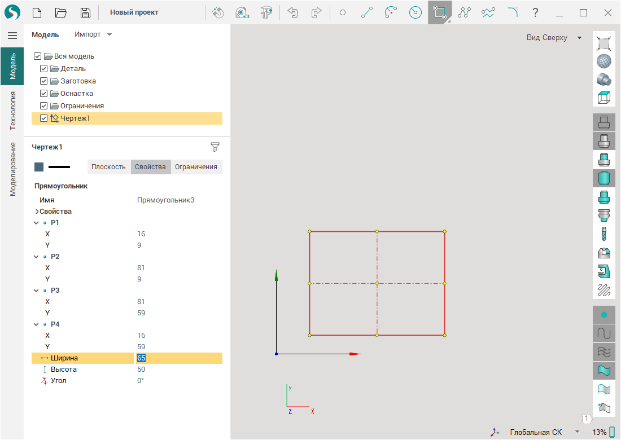Open the Ограничения tab
The height and width of the screenshot is (440, 621).
point(196,167)
